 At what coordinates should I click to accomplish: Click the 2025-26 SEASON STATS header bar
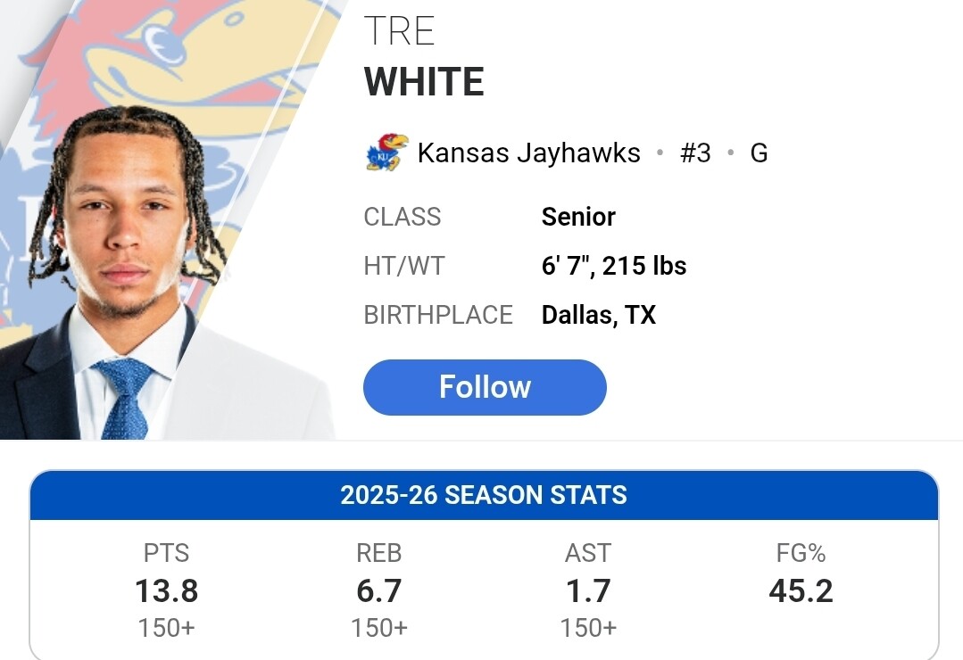coord(484,495)
